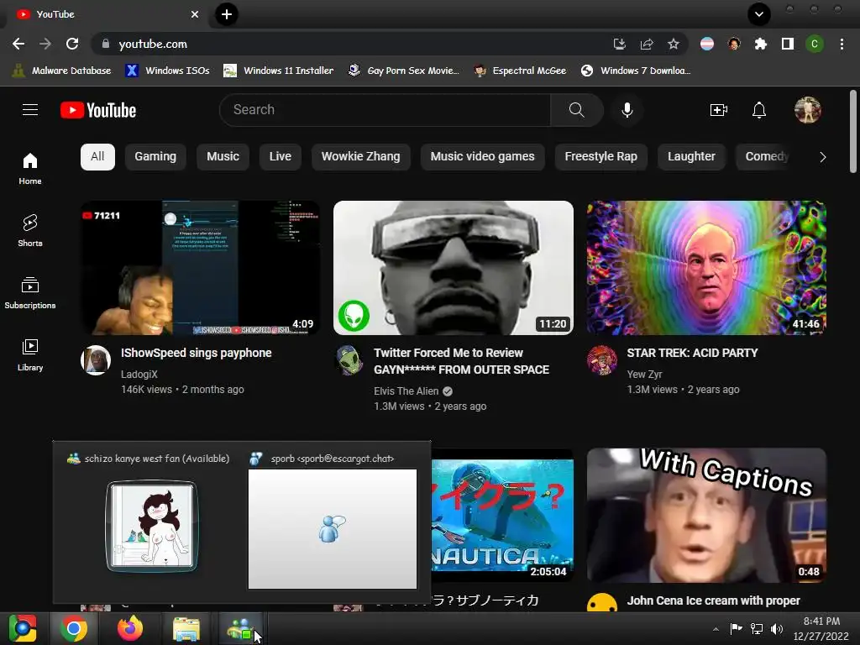This screenshot has width=860, height=645.
Task: Reload the page in Chrome
Action: click(72, 44)
